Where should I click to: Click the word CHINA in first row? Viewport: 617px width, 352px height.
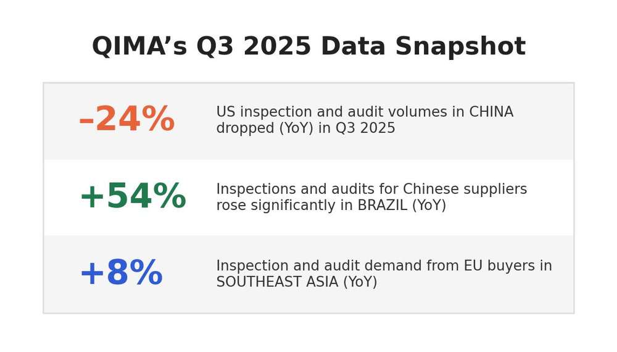point(491,112)
